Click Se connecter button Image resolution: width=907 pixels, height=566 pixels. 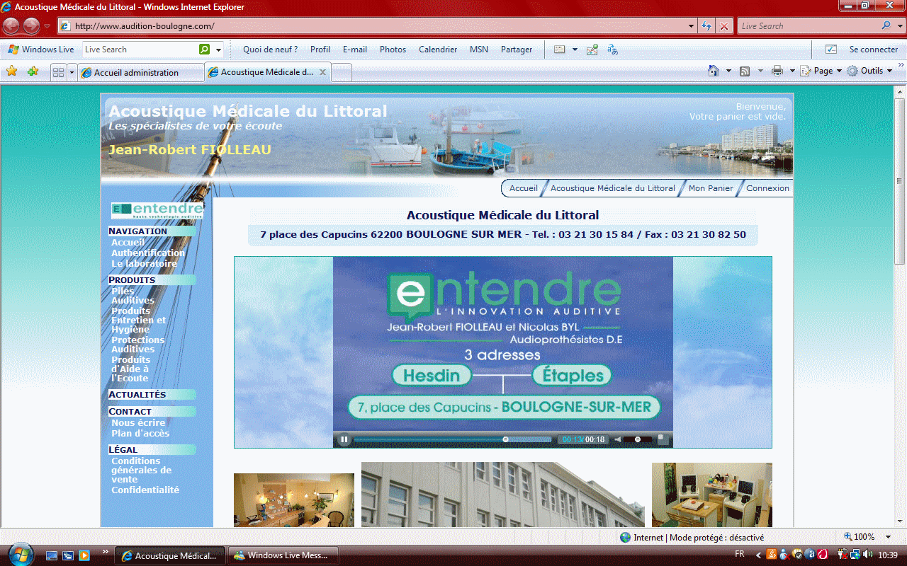(873, 50)
